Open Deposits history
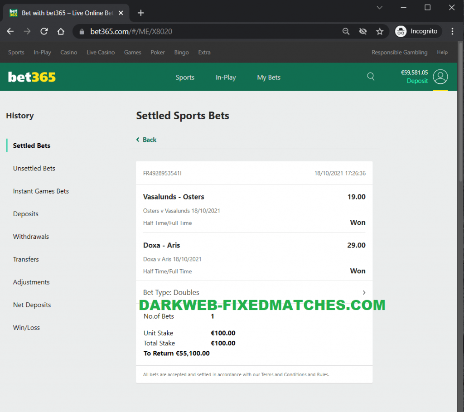 (x=26, y=214)
